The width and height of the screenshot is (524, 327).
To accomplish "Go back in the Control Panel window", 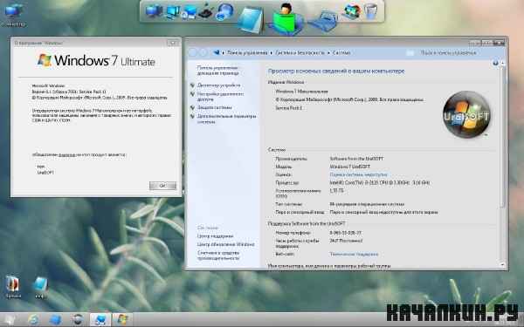I will pyautogui.click(x=193, y=52).
